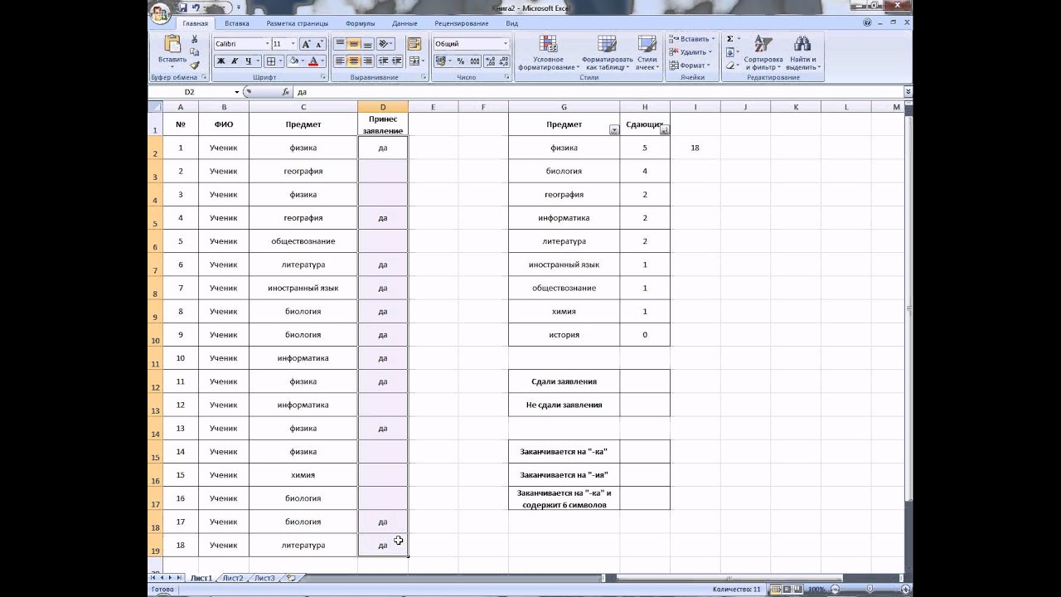This screenshot has height=597, width=1061.
Task: Click Вставить cells button in Ячейки group
Action: 691,39
